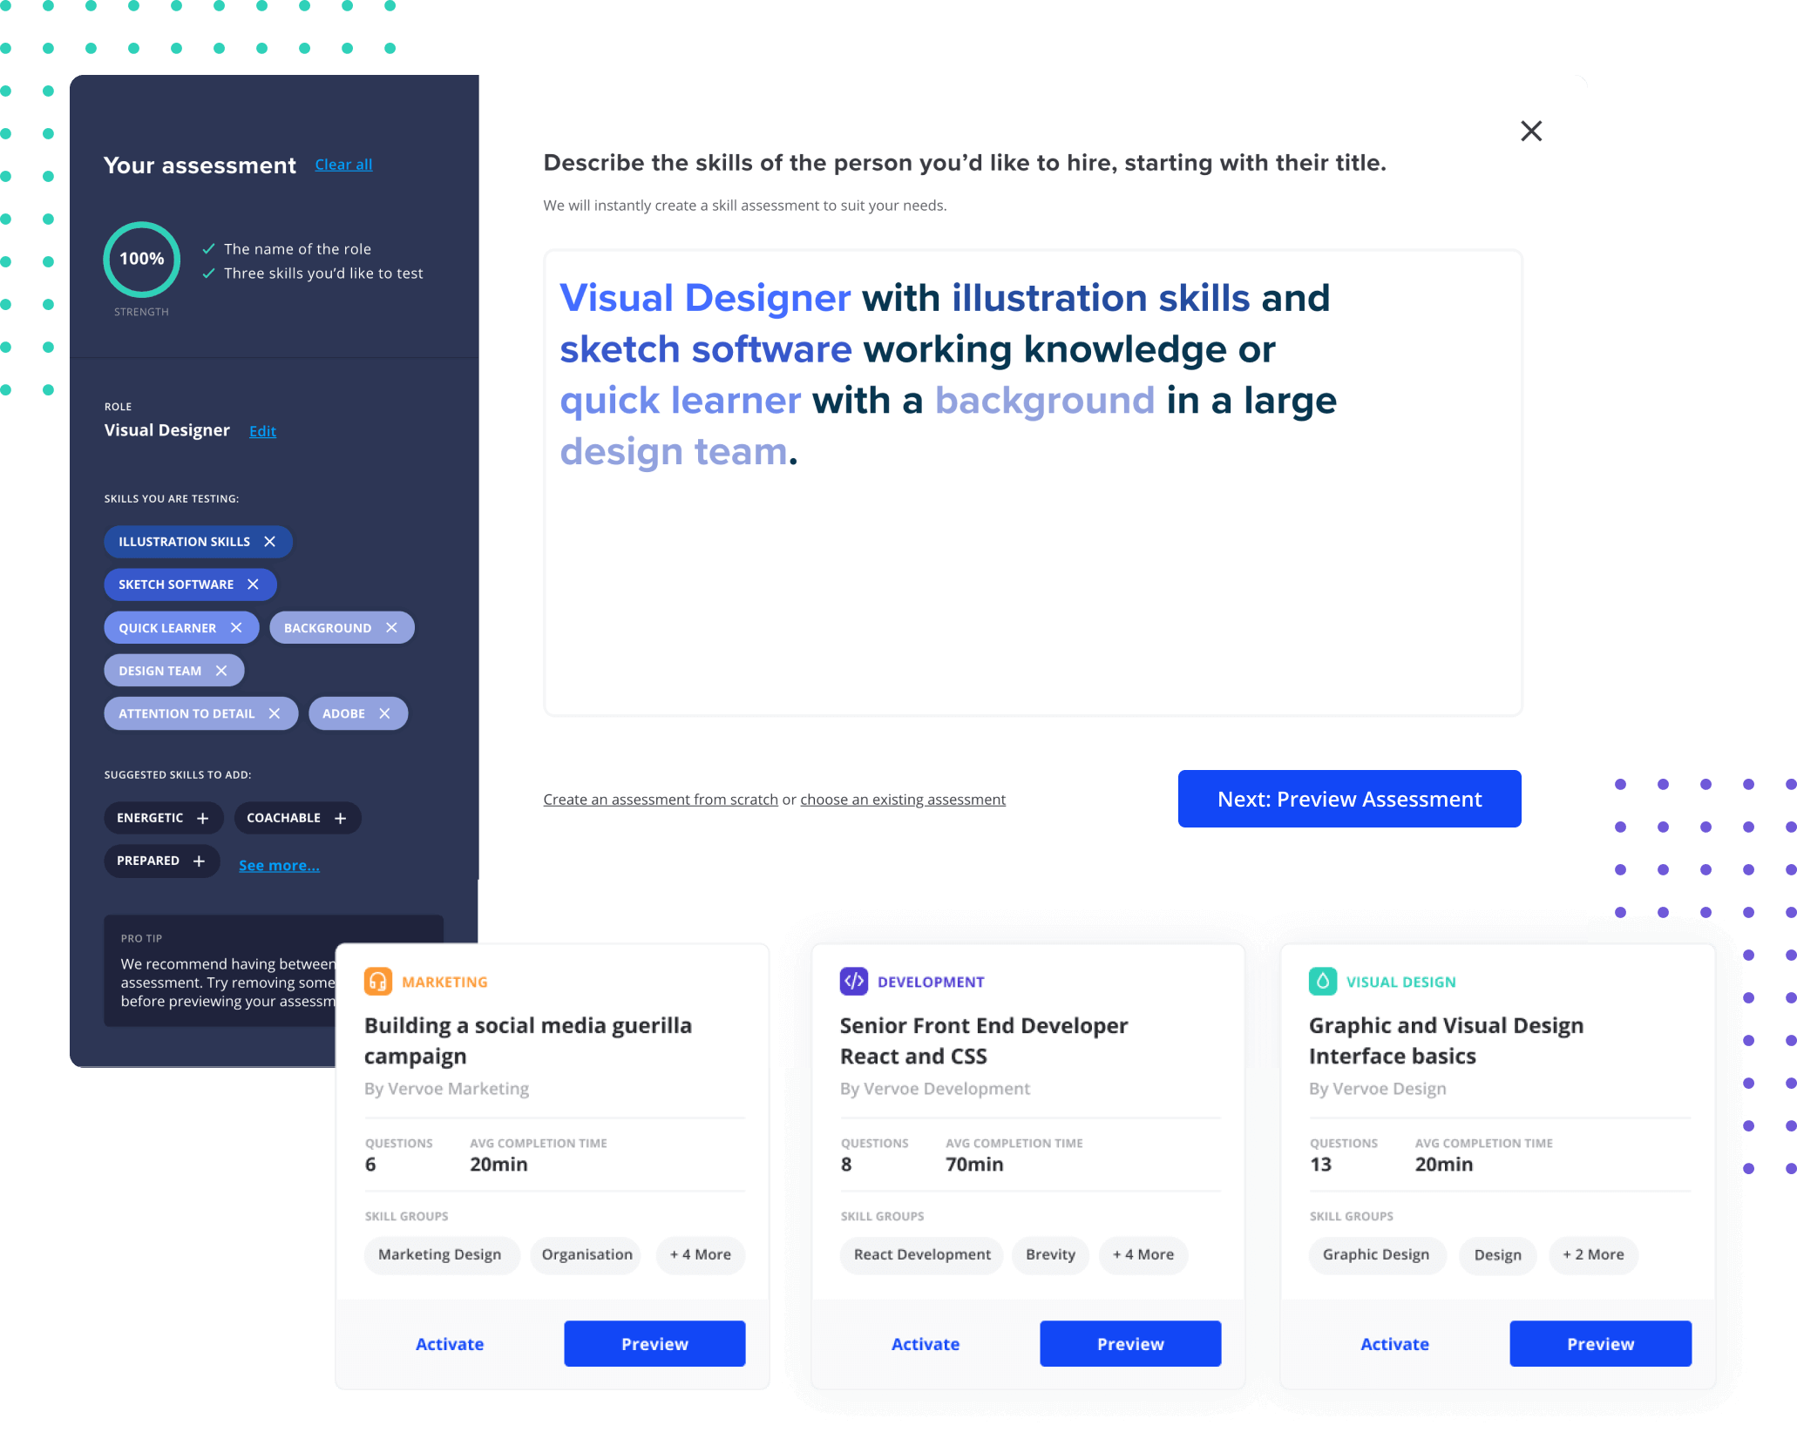Click Clear all in Your assessment panel
The image size is (1797, 1432).
342,164
